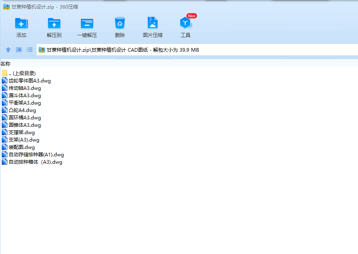This screenshot has width=358, height=254.
Task: Click the folder icon of 上级目录
Action: pos(5,73)
